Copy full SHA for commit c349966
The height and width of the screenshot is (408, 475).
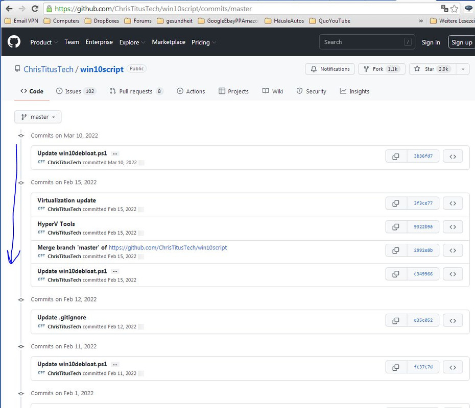click(396, 274)
